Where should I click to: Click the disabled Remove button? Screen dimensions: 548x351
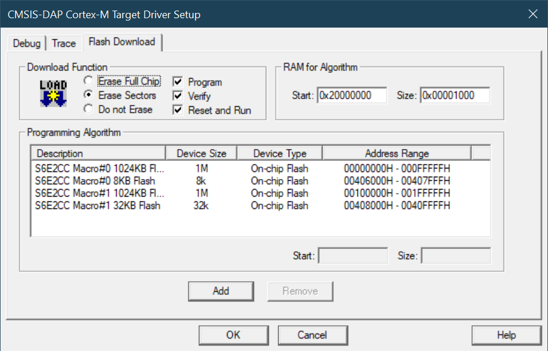[x=300, y=291]
